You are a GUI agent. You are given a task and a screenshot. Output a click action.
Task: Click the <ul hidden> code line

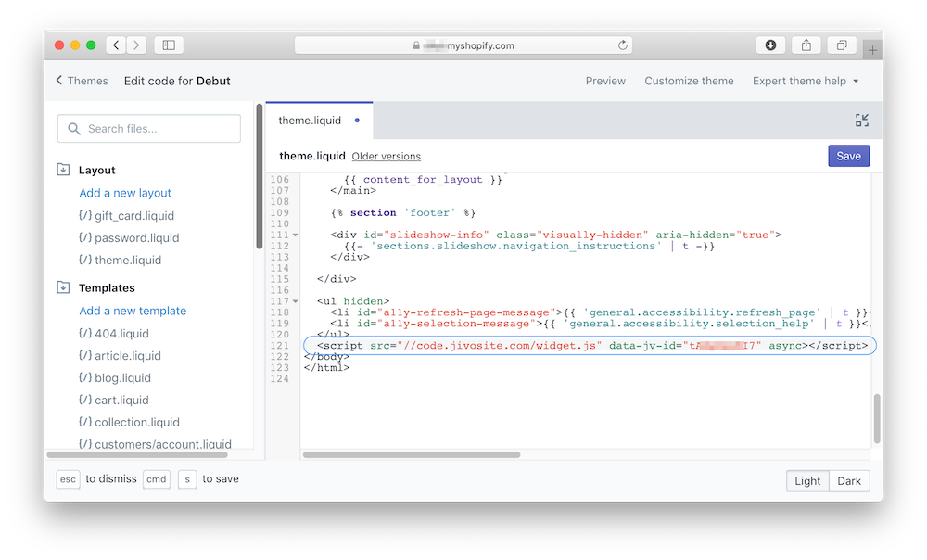coord(353,301)
